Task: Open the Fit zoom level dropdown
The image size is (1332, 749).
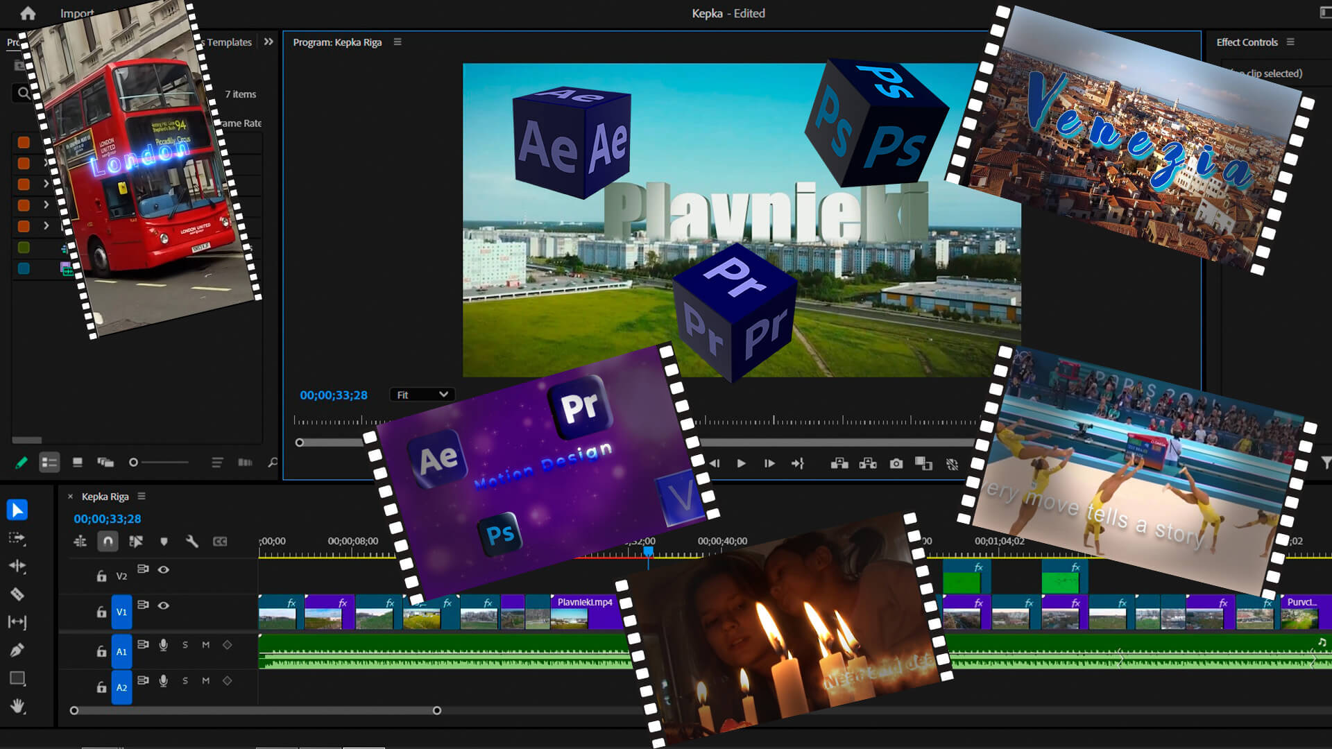Action: [422, 395]
